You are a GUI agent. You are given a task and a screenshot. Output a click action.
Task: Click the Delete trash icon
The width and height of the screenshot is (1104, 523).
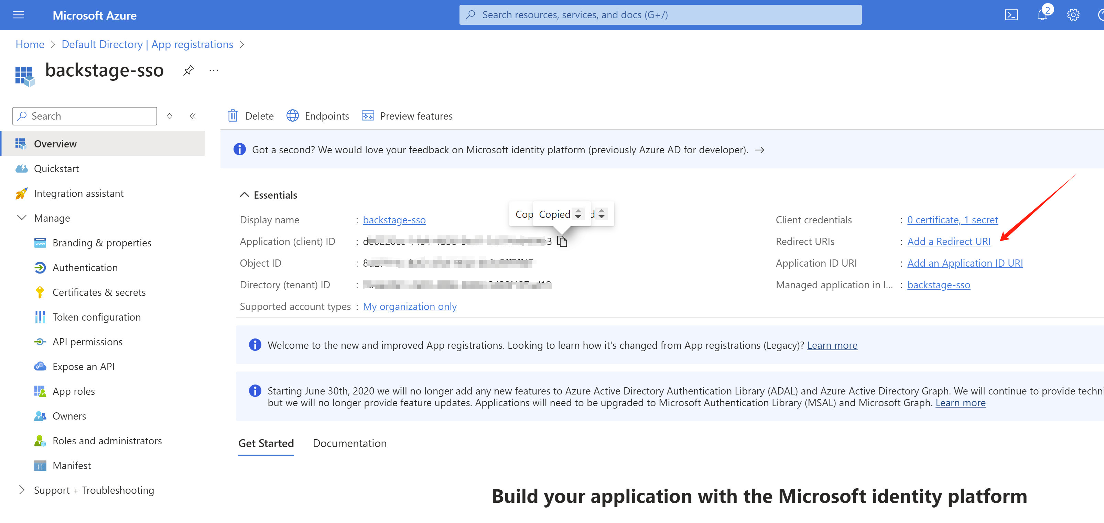[233, 116]
